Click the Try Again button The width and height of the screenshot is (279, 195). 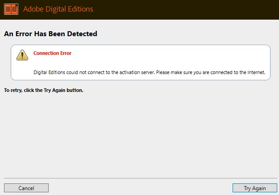[x=255, y=188]
